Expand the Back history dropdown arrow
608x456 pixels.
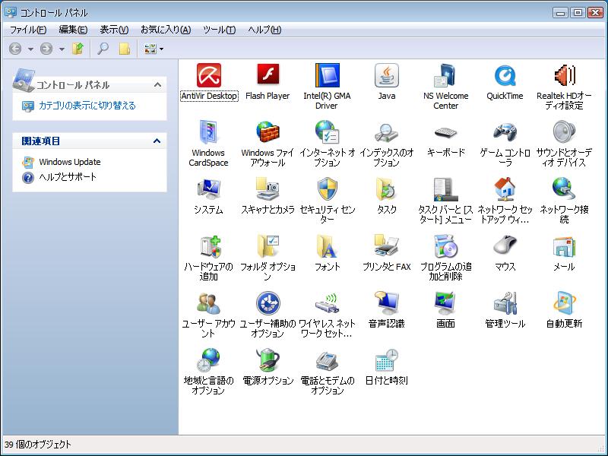(30, 49)
